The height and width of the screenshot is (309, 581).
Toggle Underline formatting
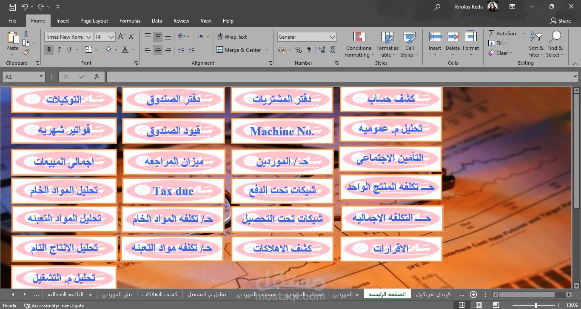pos(68,49)
